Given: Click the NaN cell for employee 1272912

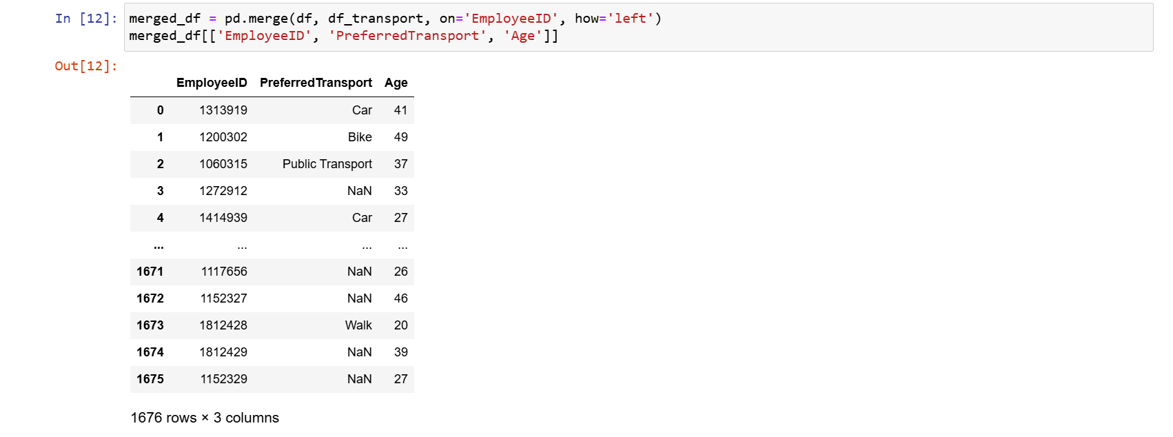Looking at the screenshot, I should pyautogui.click(x=359, y=191).
